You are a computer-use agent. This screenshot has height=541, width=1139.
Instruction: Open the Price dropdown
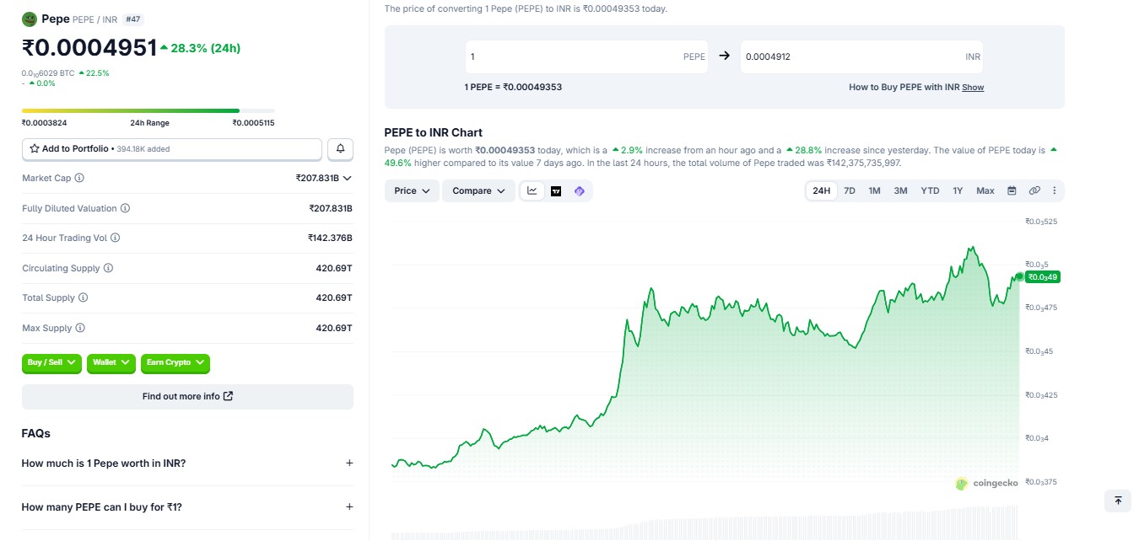pos(413,190)
